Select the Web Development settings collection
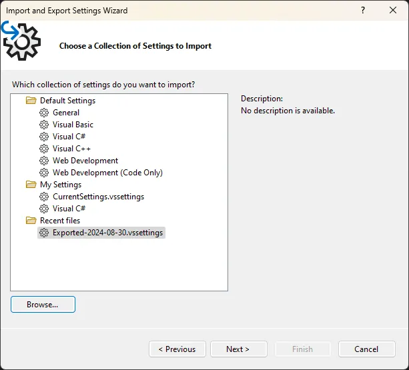The image size is (409, 370). coord(85,161)
